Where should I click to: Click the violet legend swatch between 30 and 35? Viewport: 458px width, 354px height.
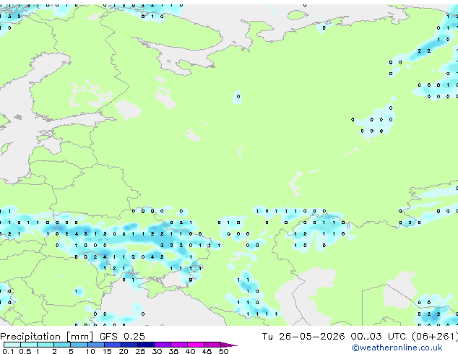point(163,345)
